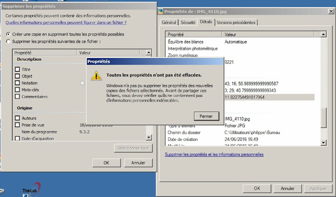
Task: Click the Appliquer button
Action: pyautogui.click(x=318, y=189)
